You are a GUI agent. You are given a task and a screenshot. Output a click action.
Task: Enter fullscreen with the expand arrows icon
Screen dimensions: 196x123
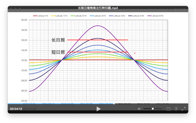[x=183, y=109]
